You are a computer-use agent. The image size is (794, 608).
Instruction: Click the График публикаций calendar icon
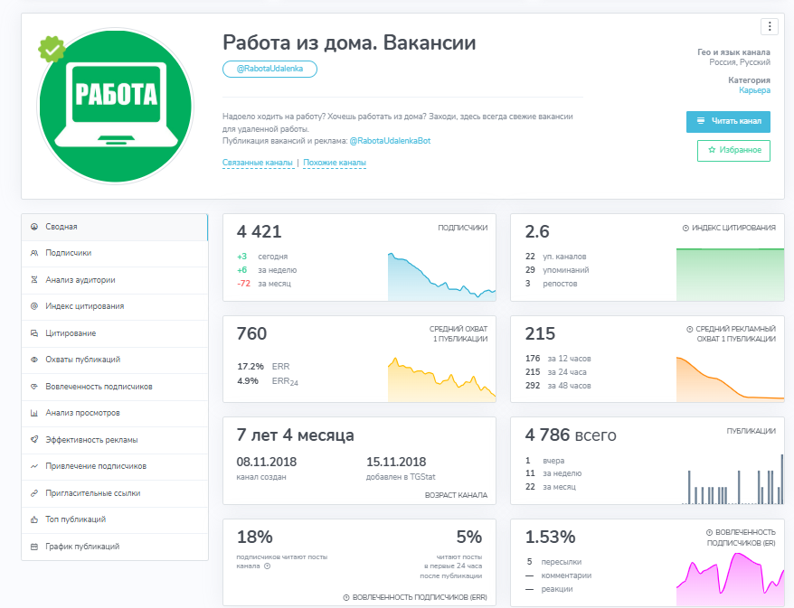(34, 547)
